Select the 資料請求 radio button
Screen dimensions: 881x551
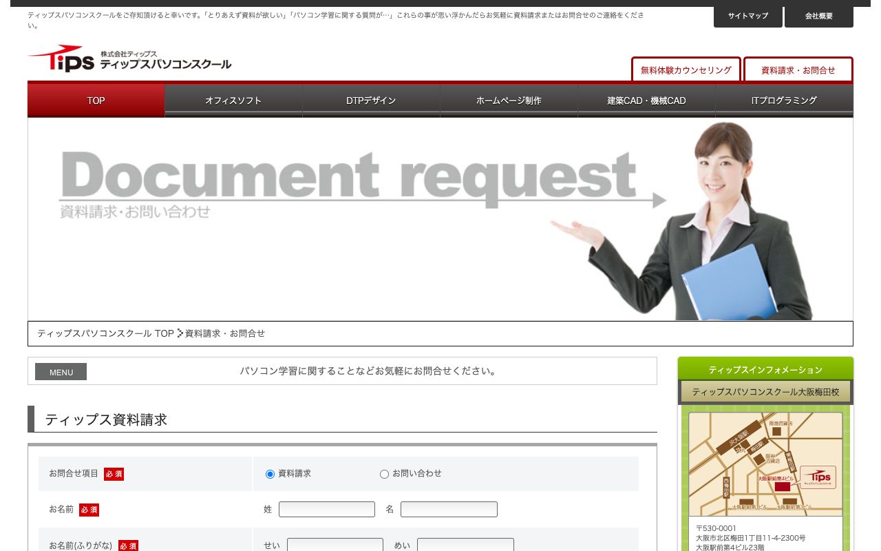pos(270,474)
